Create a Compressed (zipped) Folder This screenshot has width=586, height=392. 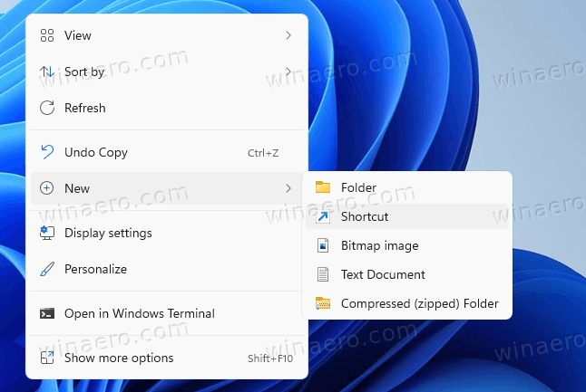tap(419, 303)
